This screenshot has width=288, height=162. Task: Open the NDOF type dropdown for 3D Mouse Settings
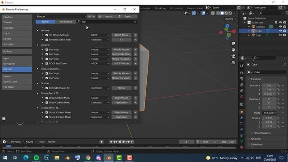pos(100,35)
